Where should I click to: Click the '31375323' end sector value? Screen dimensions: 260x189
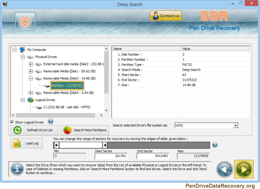[190, 80]
